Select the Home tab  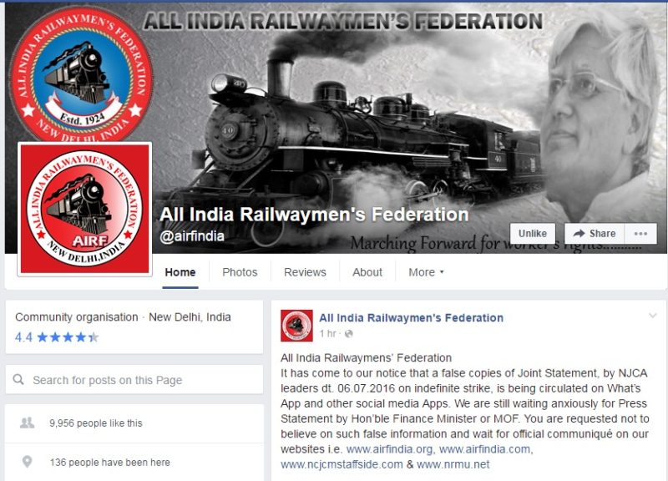[180, 272]
